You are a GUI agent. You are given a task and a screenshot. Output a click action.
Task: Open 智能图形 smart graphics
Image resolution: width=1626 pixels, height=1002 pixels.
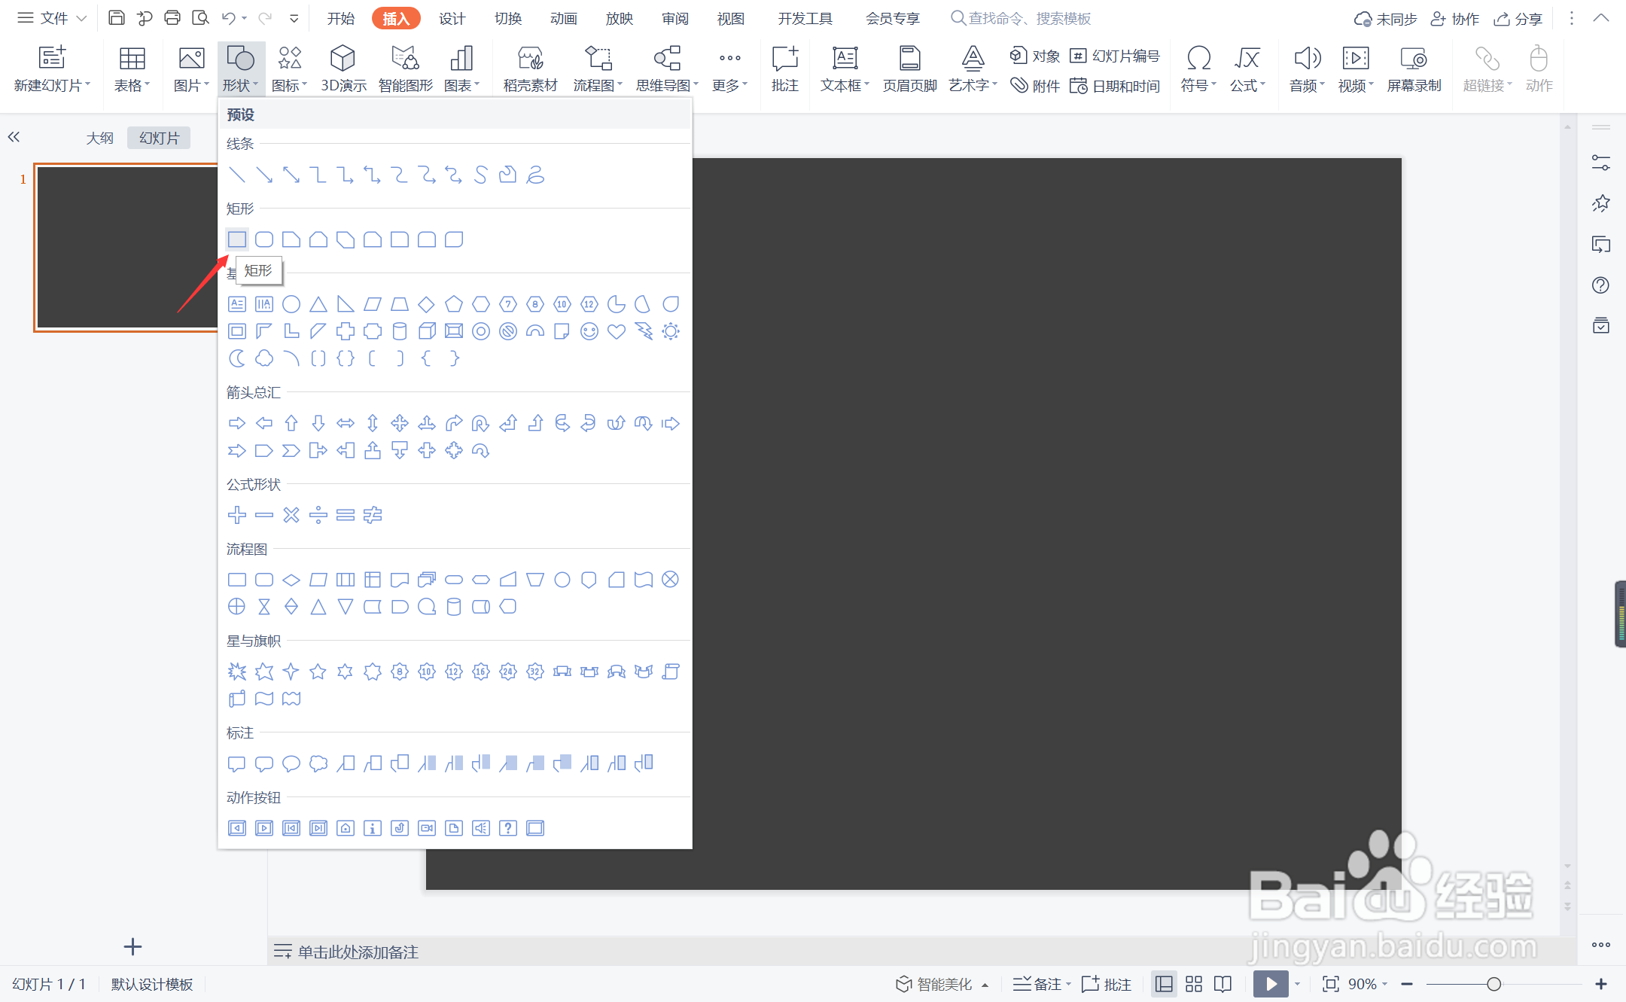coord(406,69)
